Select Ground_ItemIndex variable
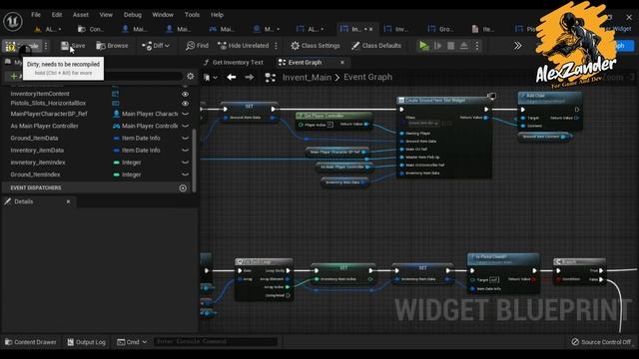 click(x=35, y=175)
